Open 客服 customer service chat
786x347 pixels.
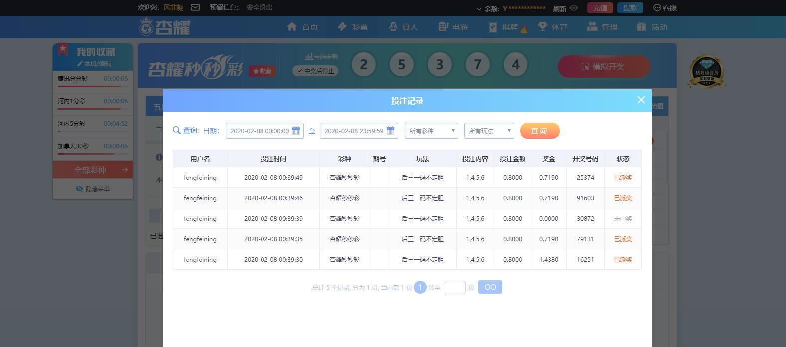coord(665,8)
